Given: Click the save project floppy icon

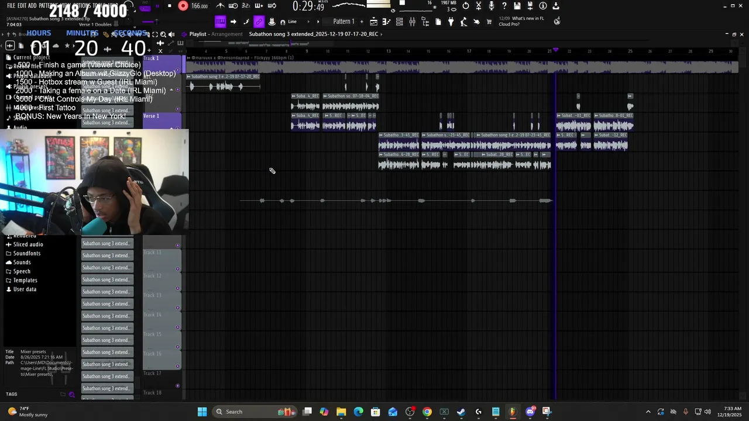Looking at the screenshot, I should pyautogui.click(x=517, y=6).
